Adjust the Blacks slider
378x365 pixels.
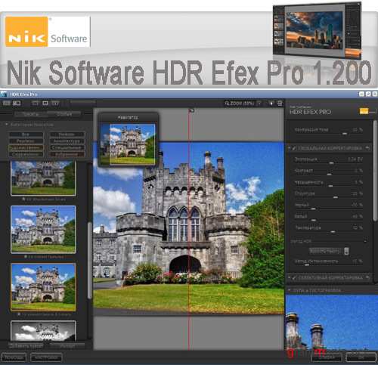(313, 209)
